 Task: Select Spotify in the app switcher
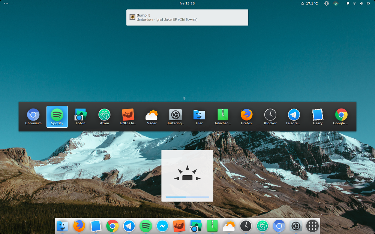point(57,117)
